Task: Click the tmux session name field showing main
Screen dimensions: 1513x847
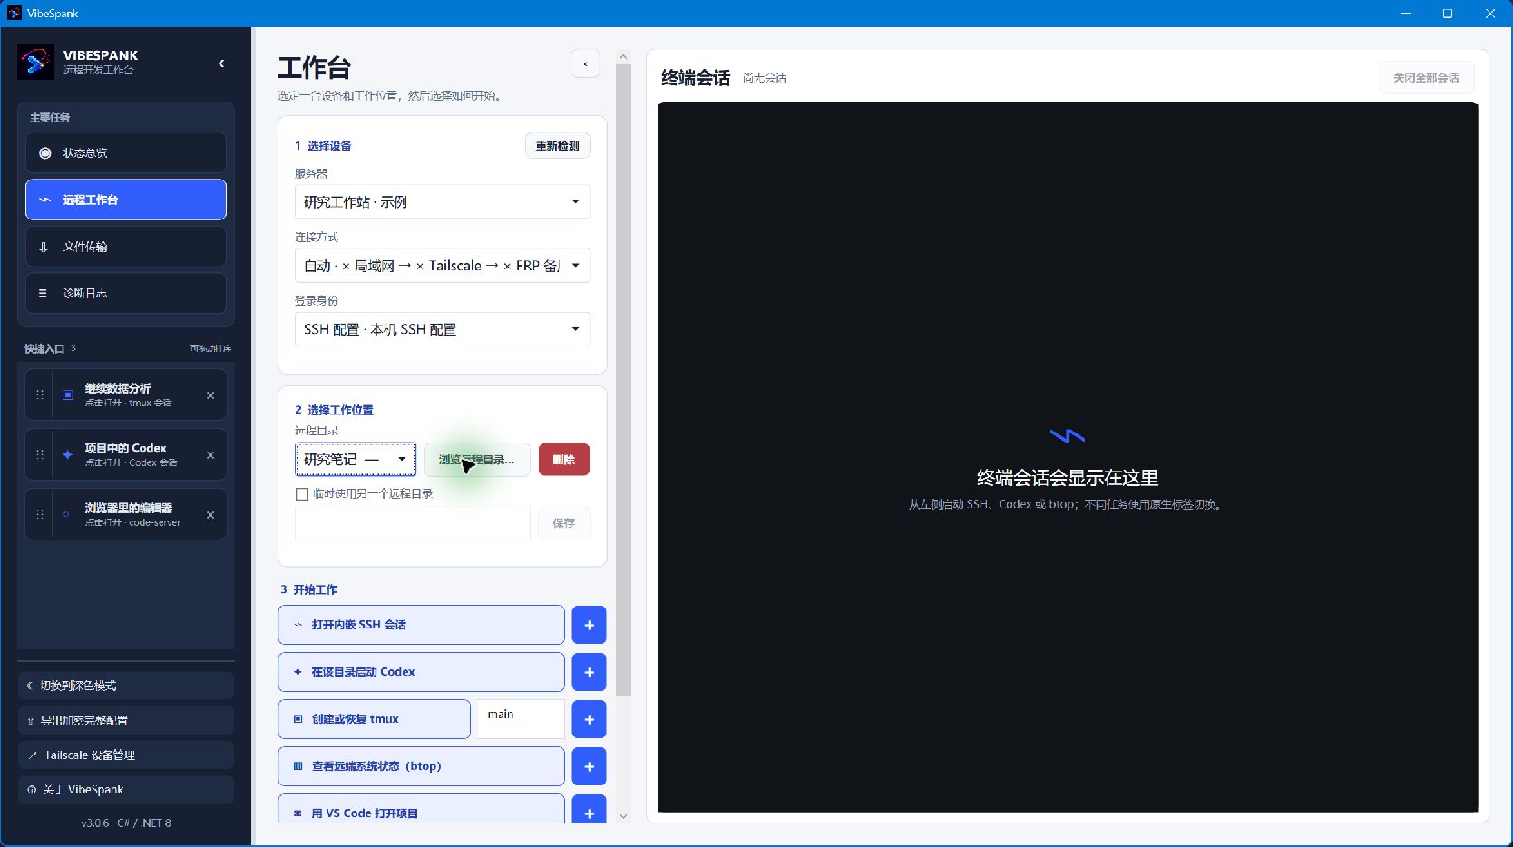Action: coord(521,719)
